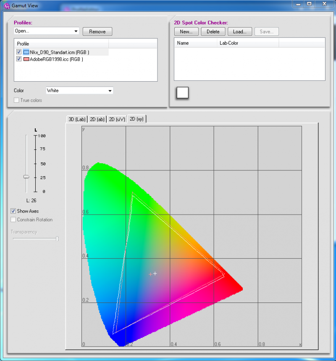Load spot colors with the Load... button
The height and width of the screenshot is (361, 336).
[240, 32]
